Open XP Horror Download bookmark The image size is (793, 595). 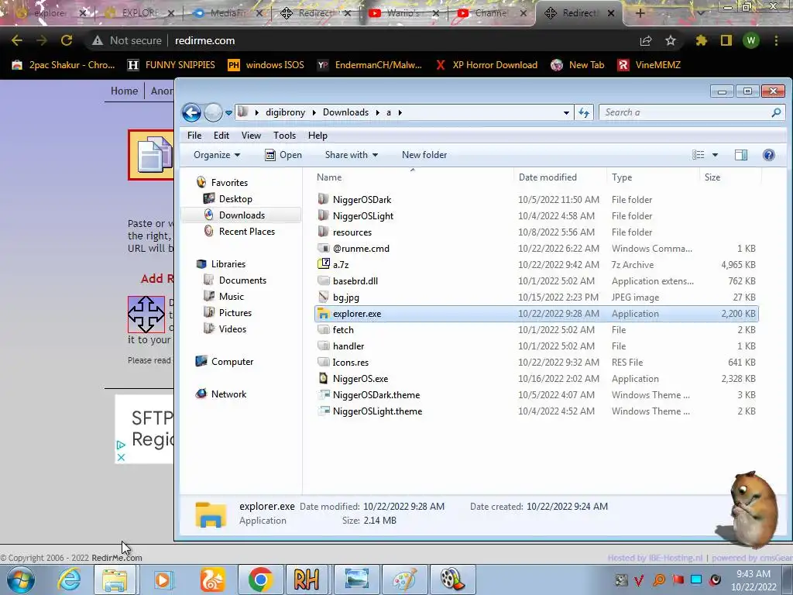(x=486, y=65)
